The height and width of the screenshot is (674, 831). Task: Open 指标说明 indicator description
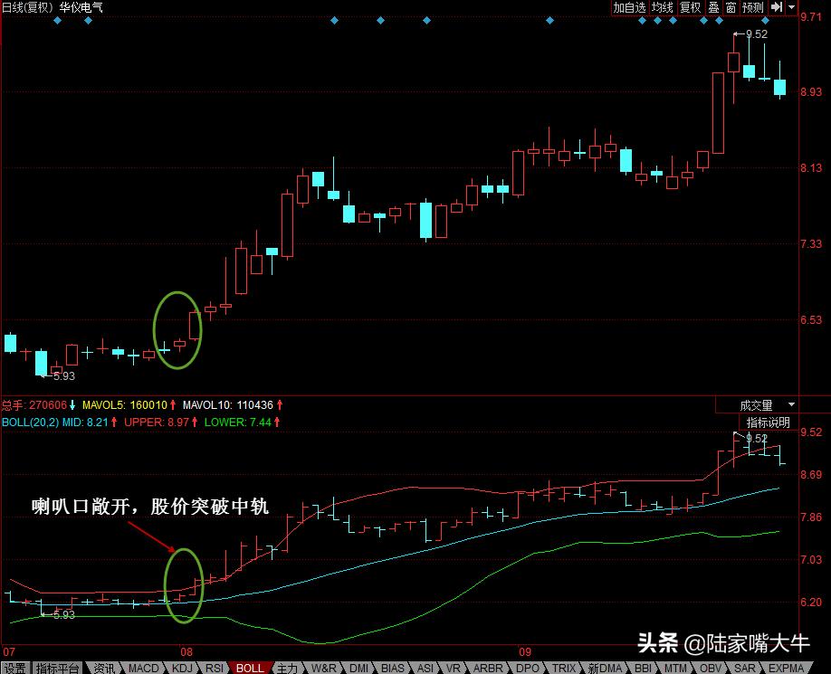point(768,422)
